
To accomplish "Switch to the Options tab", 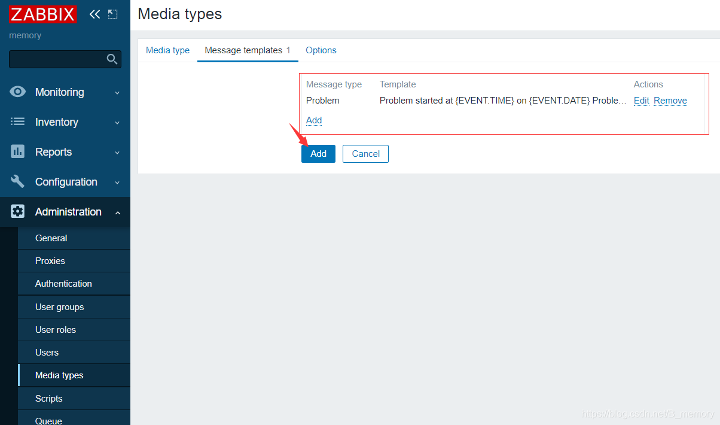I will click(321, 50).
